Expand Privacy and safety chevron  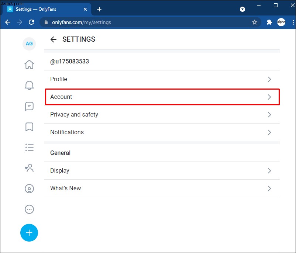pyautogui.click(x=269, y=115)
